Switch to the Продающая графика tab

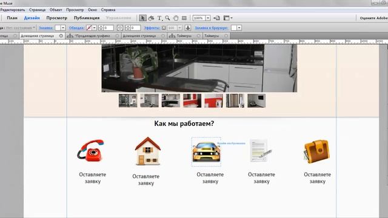click(x=93, y=36)
